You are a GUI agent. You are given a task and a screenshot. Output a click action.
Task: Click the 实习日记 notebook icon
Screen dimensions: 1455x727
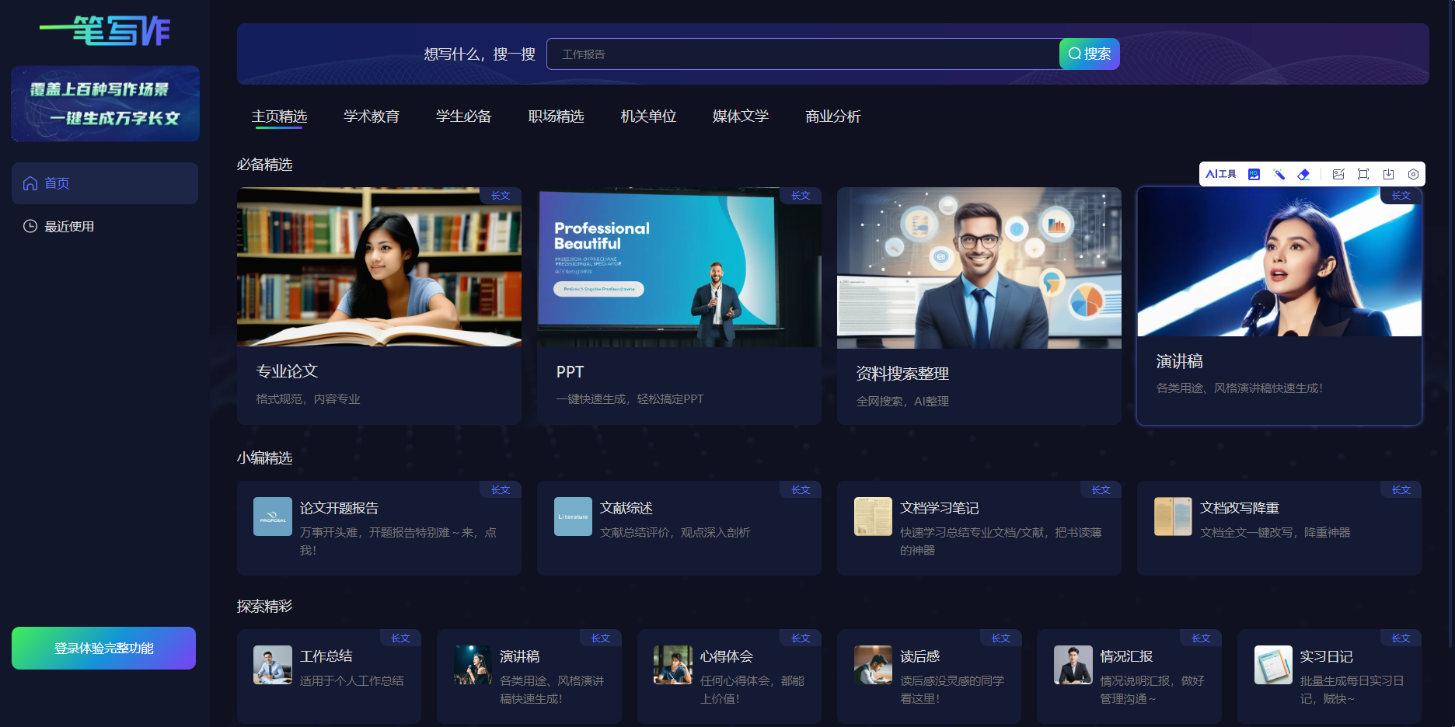1273,665
